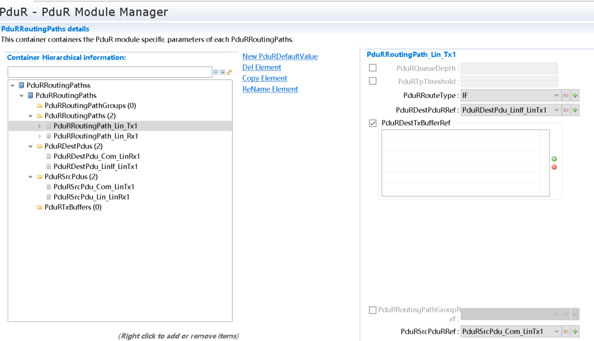
Task: Click the list icon next to PduRRouteType
Action: [x=566, y=96]
